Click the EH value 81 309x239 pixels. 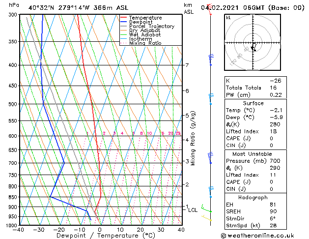click(x=273, y=205)
